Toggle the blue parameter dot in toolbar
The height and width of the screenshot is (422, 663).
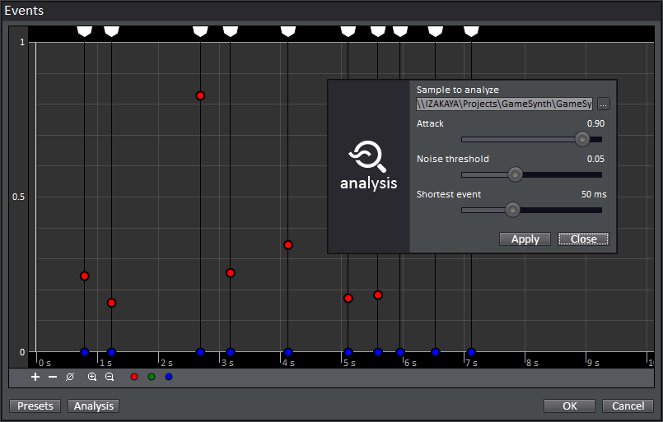[169, 377]
